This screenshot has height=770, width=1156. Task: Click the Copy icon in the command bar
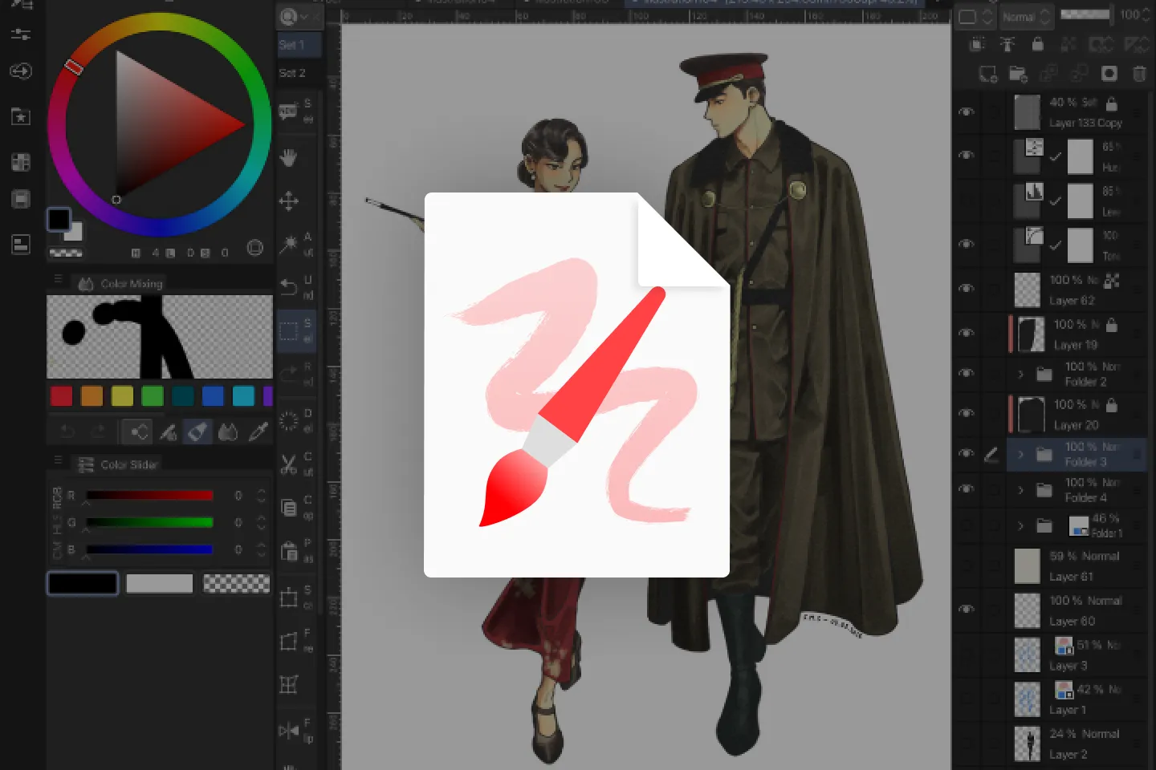pos(288,507)
